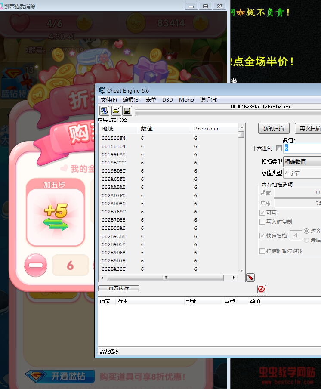Open the D3D menu

pos(167,100)
